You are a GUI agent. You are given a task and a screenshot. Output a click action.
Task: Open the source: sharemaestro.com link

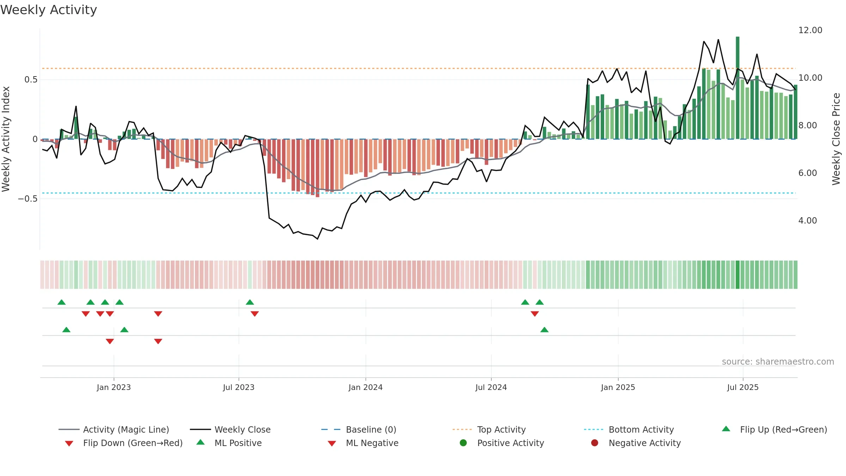click(x=778, y=362)
